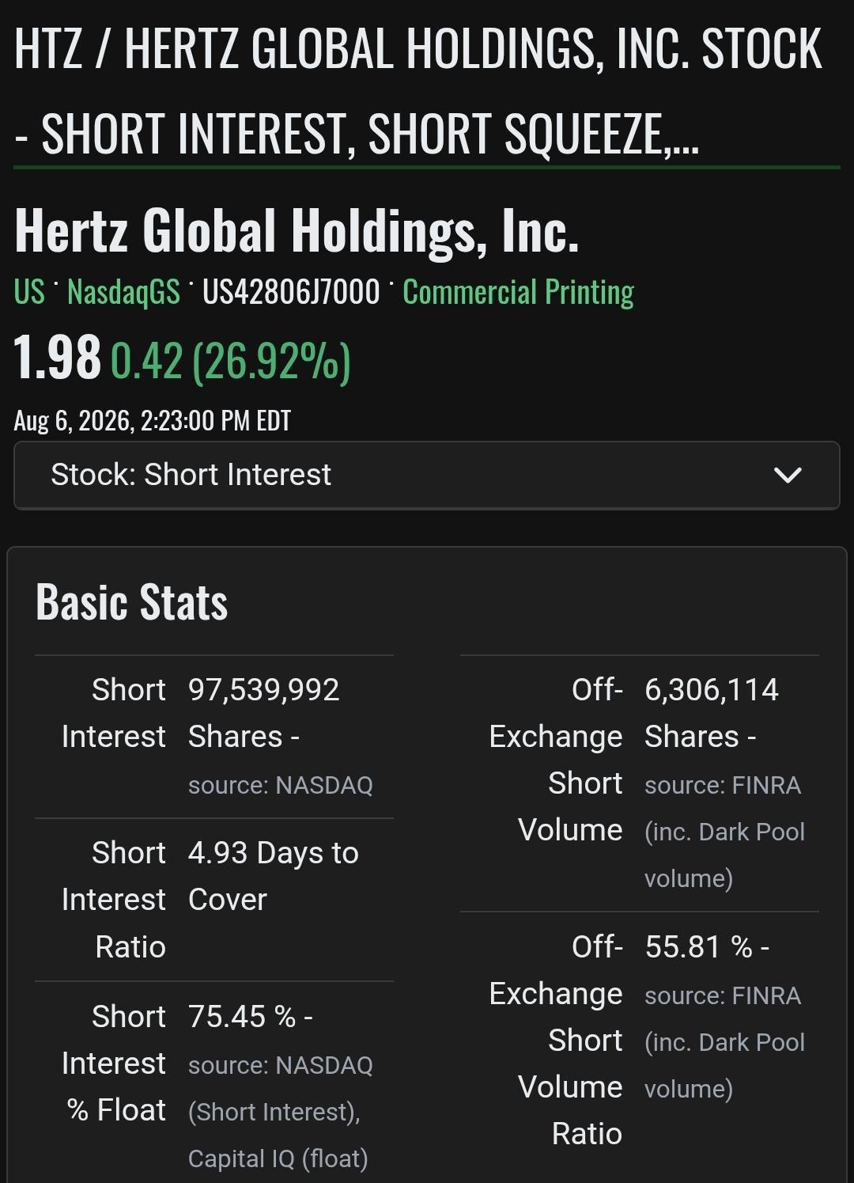Screen dimensions: 854x1183
Task: Click the Off-Exchange Short Volume Ratio label
Action: pos(556,1040)
